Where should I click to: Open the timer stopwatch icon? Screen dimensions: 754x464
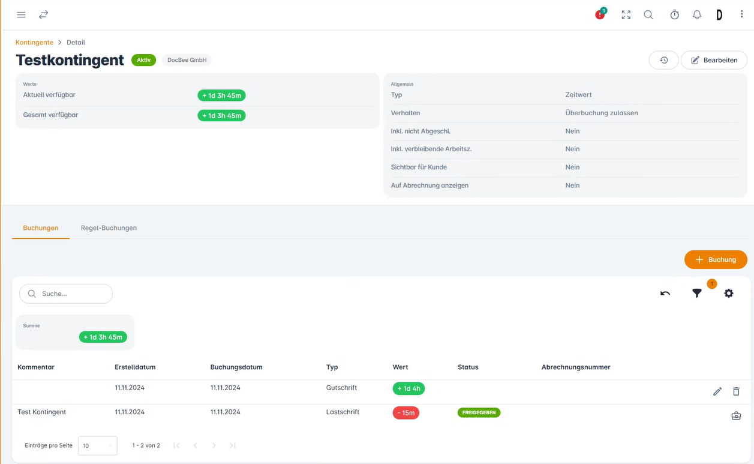(675, 15)
